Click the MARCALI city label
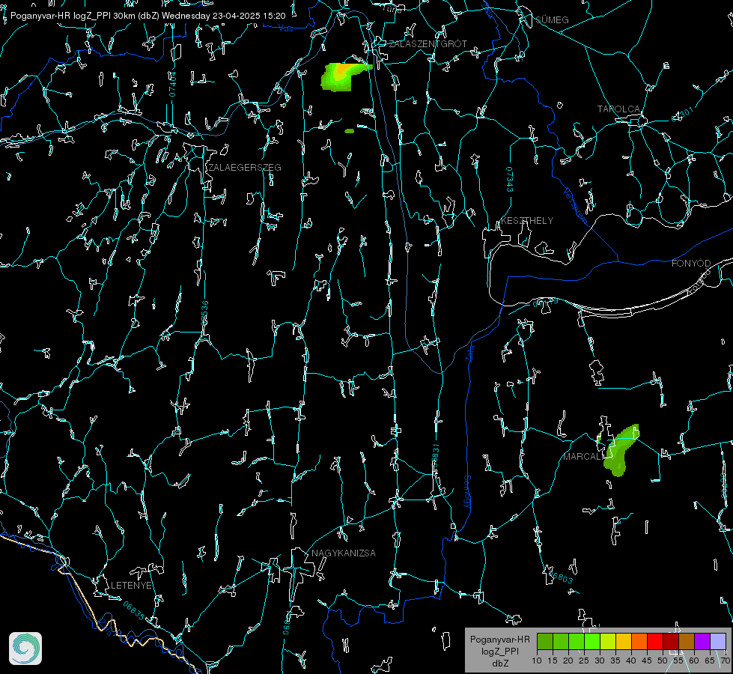Image resolution: width=733 pixels, height=674 pixels. (583, 457)
